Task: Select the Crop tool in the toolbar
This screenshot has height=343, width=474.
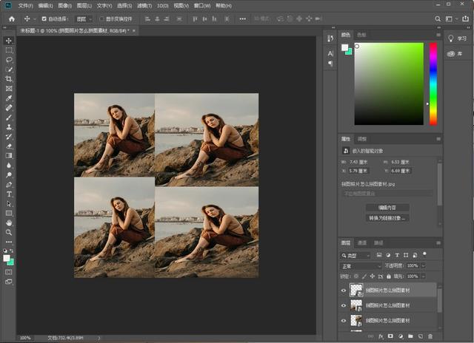Action: pyautogui.click(x=9, y=79)
